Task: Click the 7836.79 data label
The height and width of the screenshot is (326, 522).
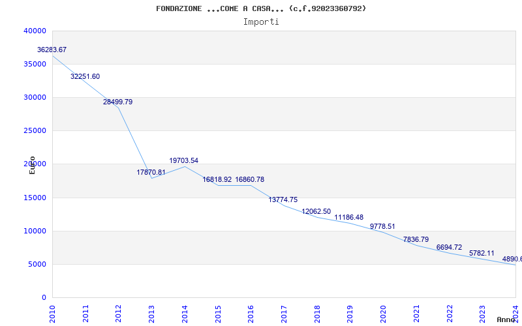Action: [x=416, y=239]
